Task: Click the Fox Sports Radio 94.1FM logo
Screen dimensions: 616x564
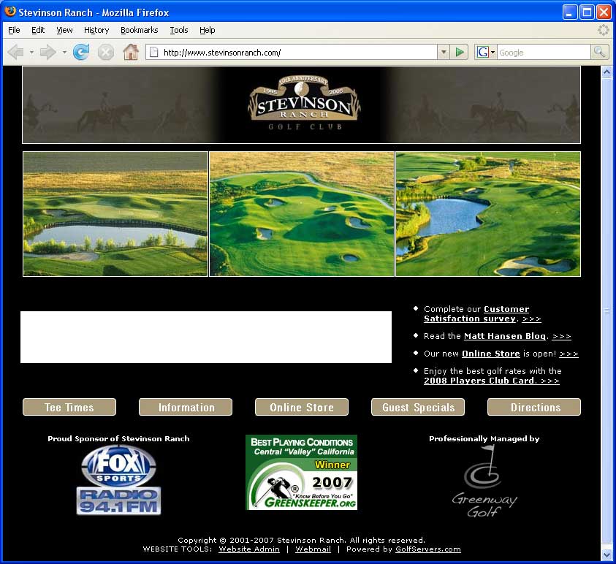Action: pyautogui.click(x=118, y=479)
